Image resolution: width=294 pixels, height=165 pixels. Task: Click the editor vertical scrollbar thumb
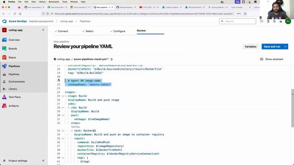pyautogui.click(x=293, y=108)
